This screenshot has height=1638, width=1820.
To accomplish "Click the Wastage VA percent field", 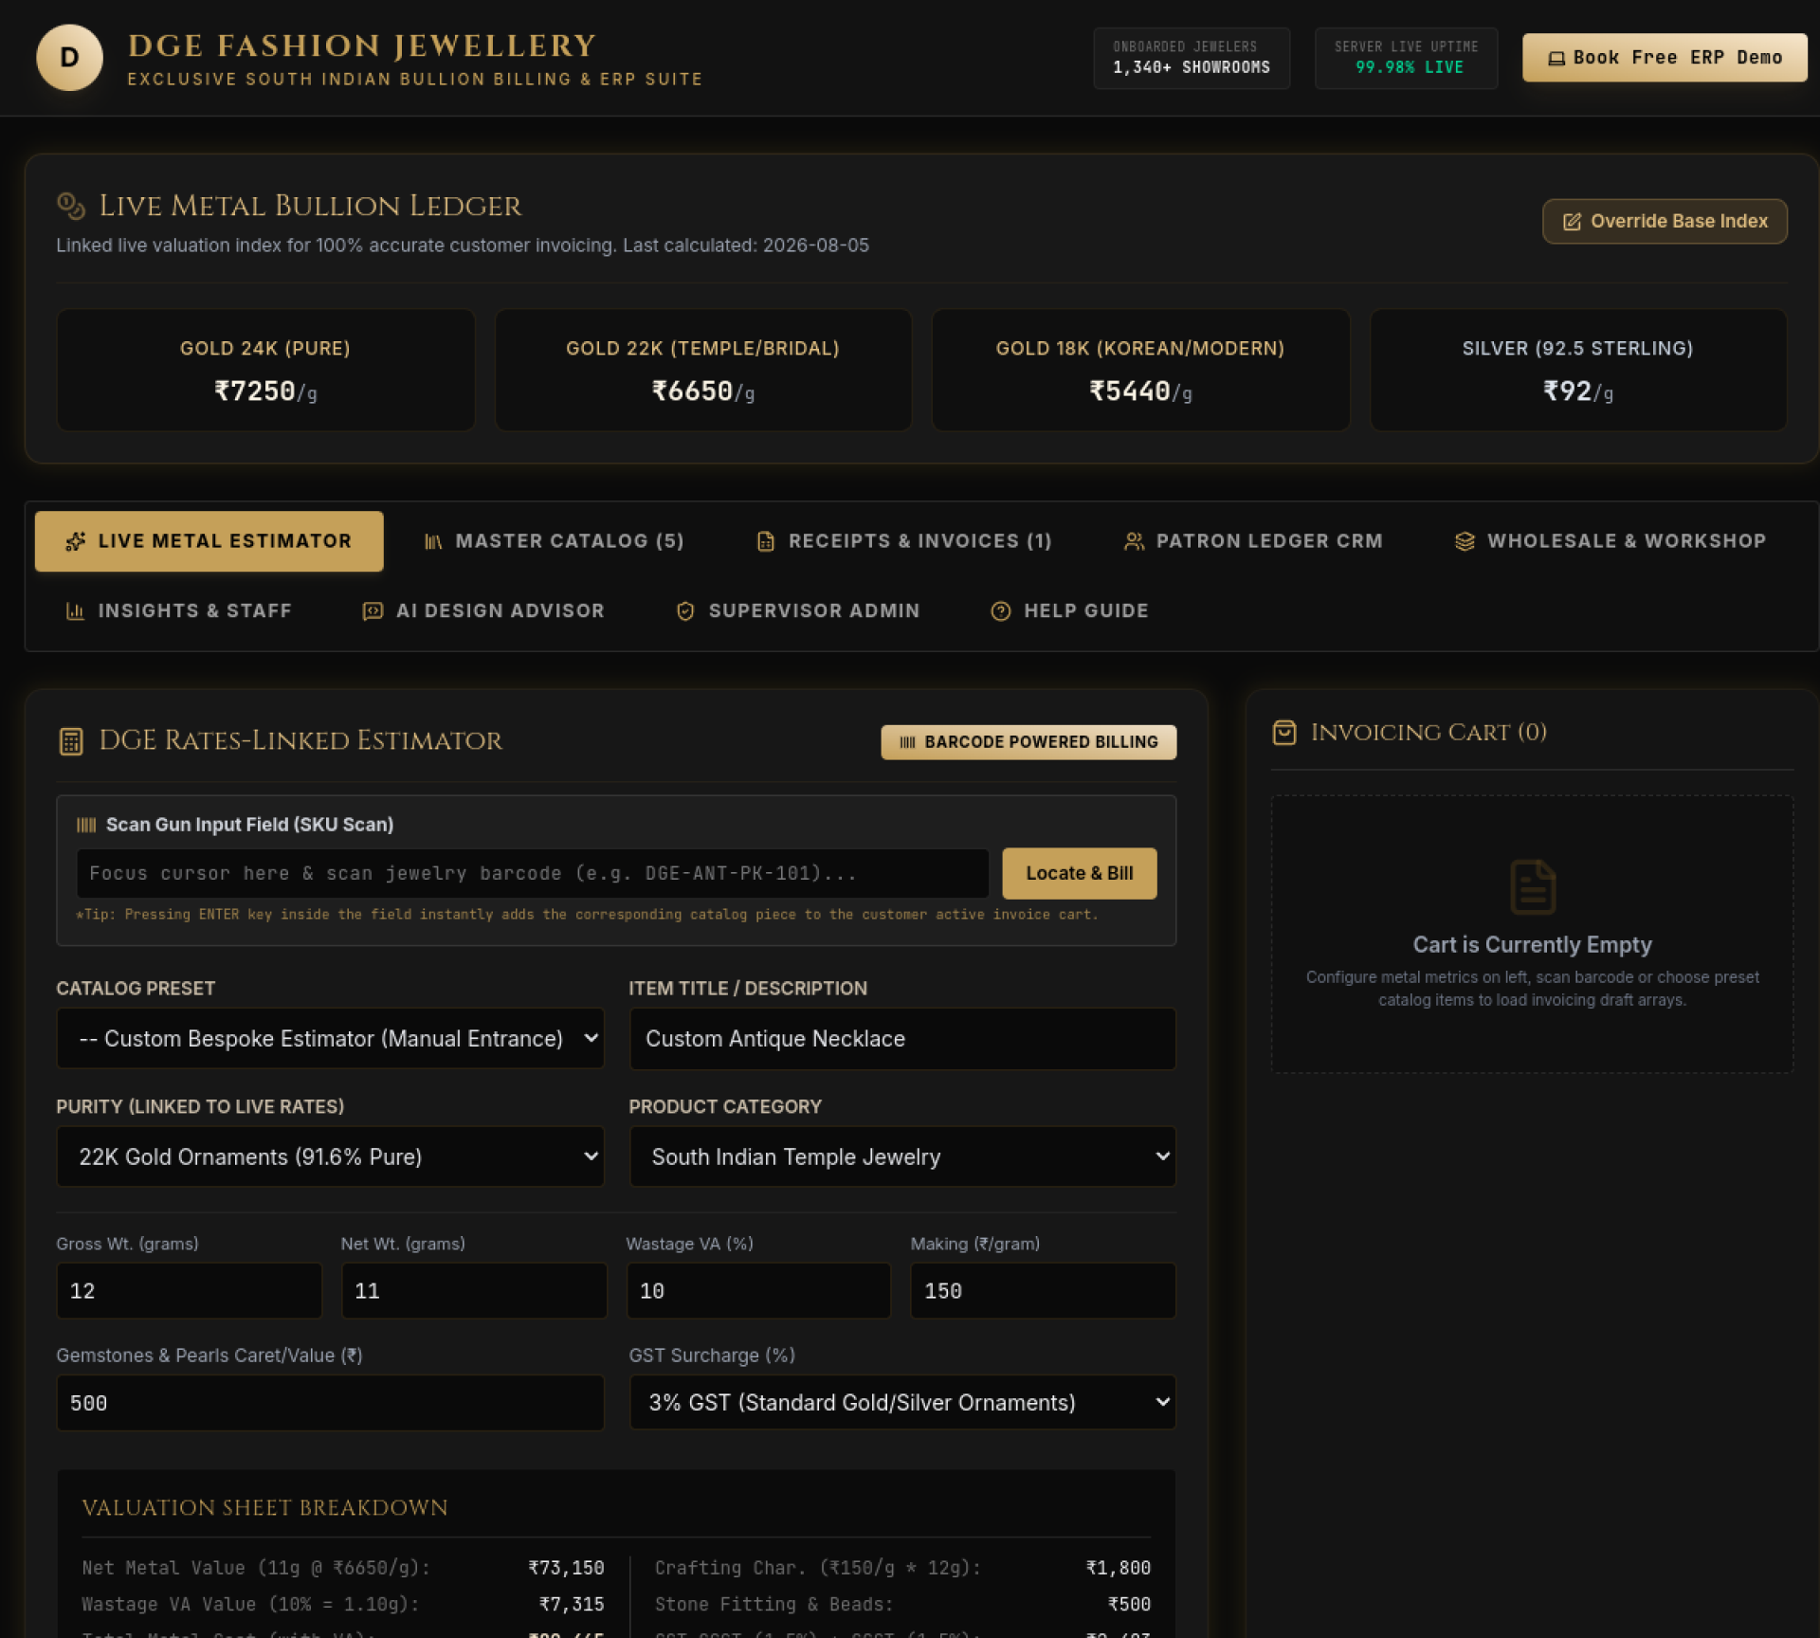I will click(757, 1290).
